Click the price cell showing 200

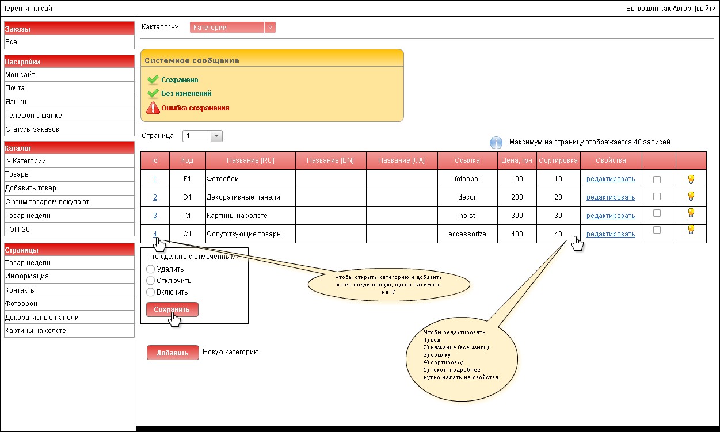[x=517, y=197]
